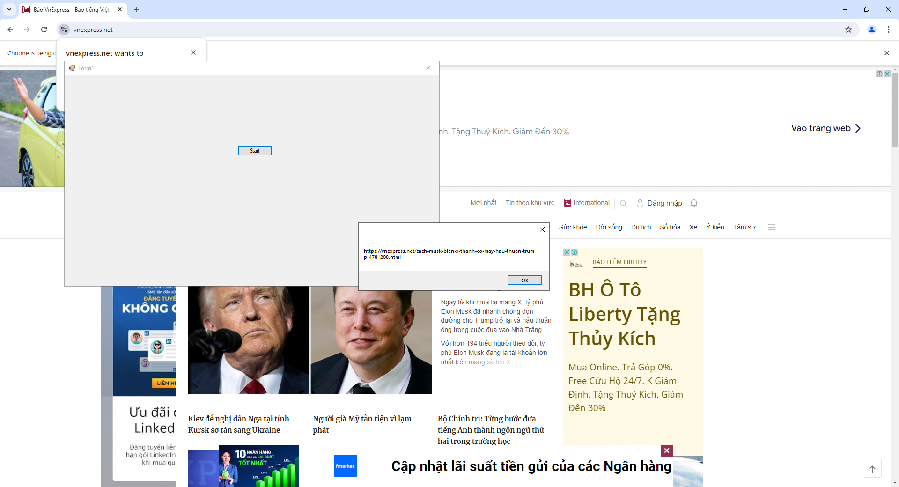
Task: Open the notification bell icon
Action: coord(694,203)
